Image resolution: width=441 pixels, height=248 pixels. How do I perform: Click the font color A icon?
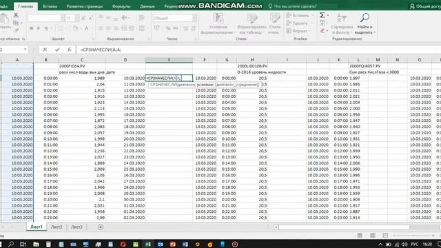pyautogui.click(x=87, y=28)
